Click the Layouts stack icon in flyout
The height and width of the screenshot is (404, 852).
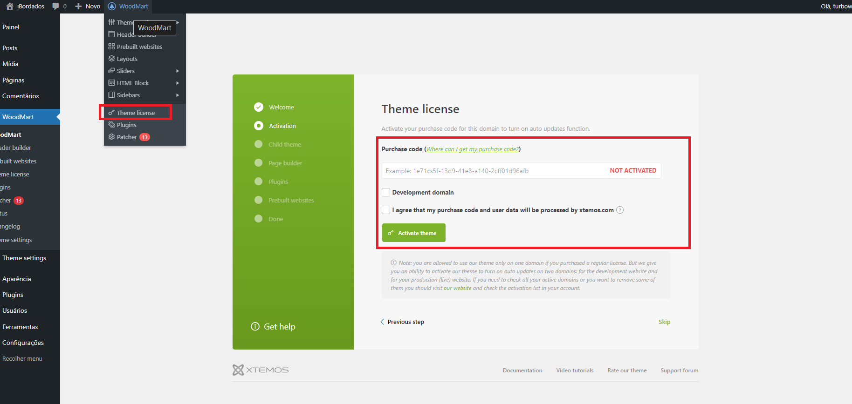click(x=111, y=59)
